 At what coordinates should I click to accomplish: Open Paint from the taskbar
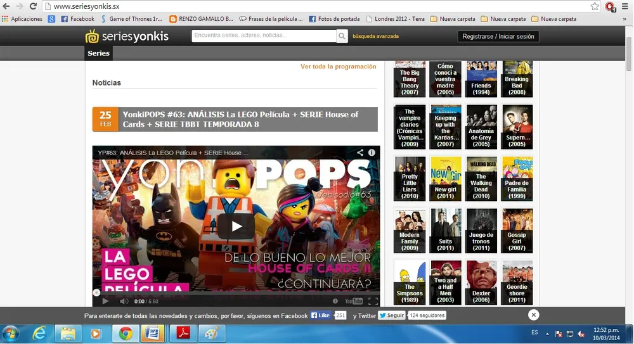(x=212, y=334)
